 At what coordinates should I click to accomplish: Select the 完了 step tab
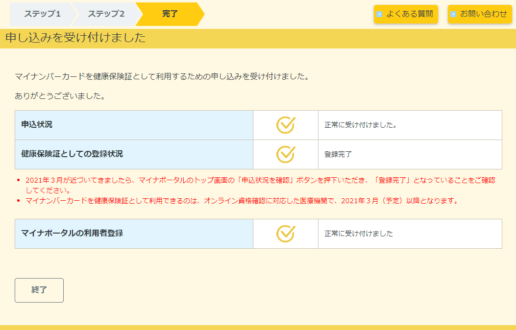coord(170,14)
